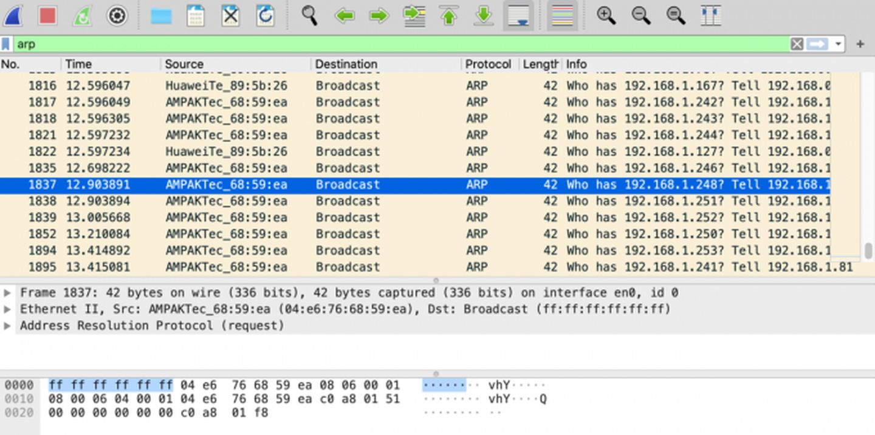Select packet number 1838

click(415, 201)
